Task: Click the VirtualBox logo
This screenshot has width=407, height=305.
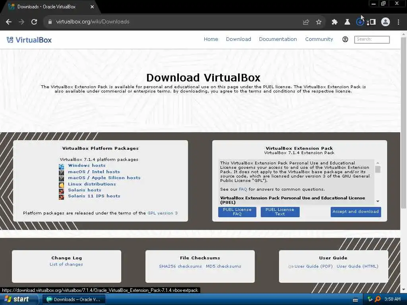Action: tap(29, 40)
